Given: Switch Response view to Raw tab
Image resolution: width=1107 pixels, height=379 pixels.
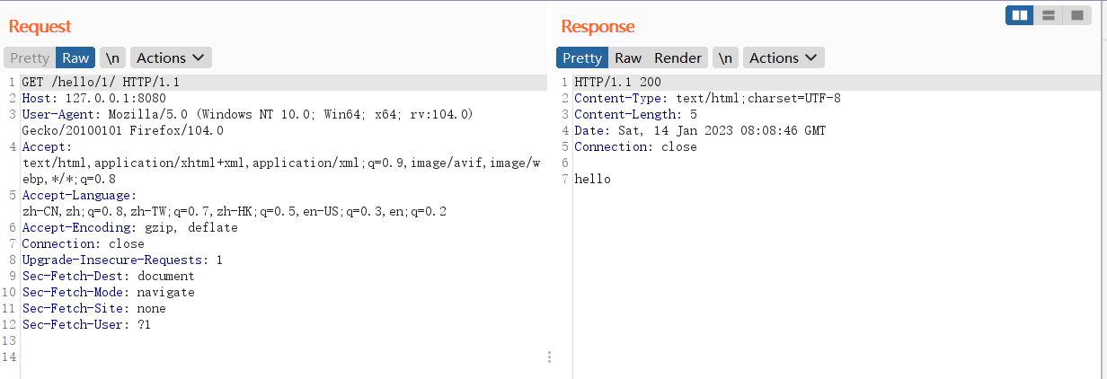Looking at the screenshot, I should click(x=628, y=57).
